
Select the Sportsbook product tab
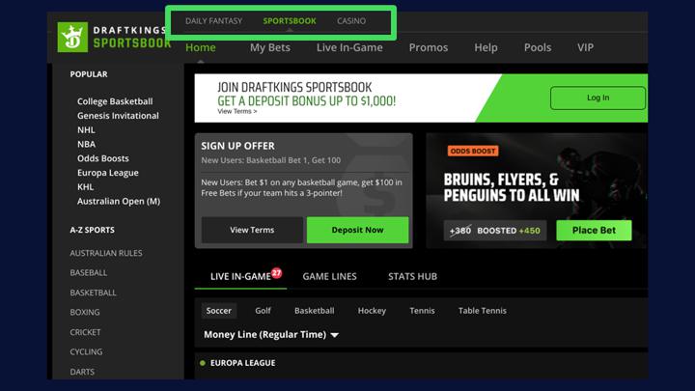pyautogui.click(x=290, y=21)
